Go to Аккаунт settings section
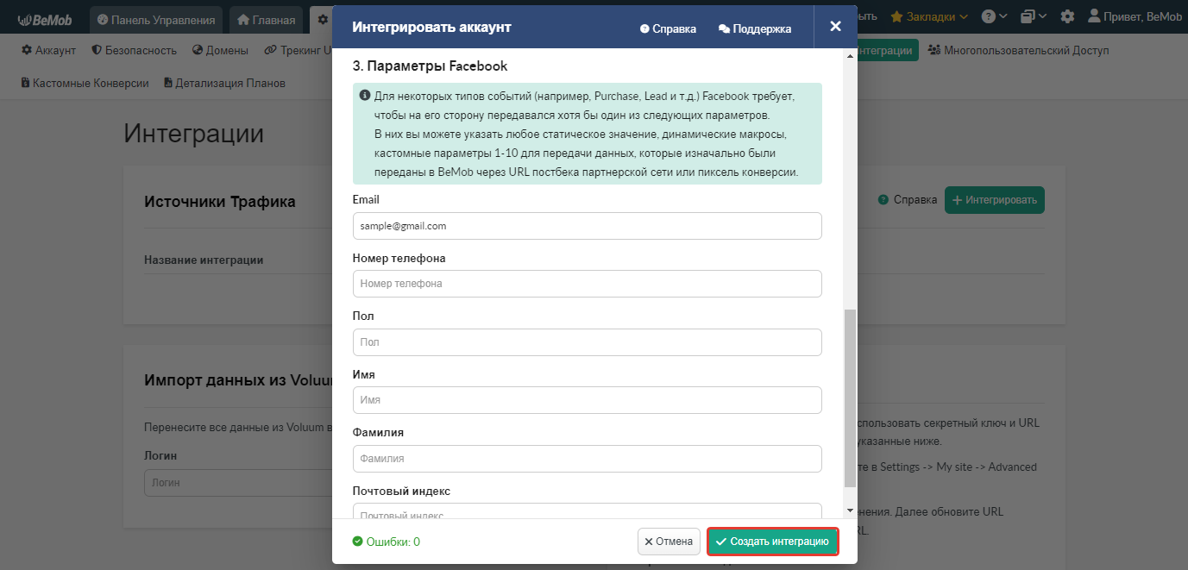This screenshot has width=1188, height=570. 49,51
